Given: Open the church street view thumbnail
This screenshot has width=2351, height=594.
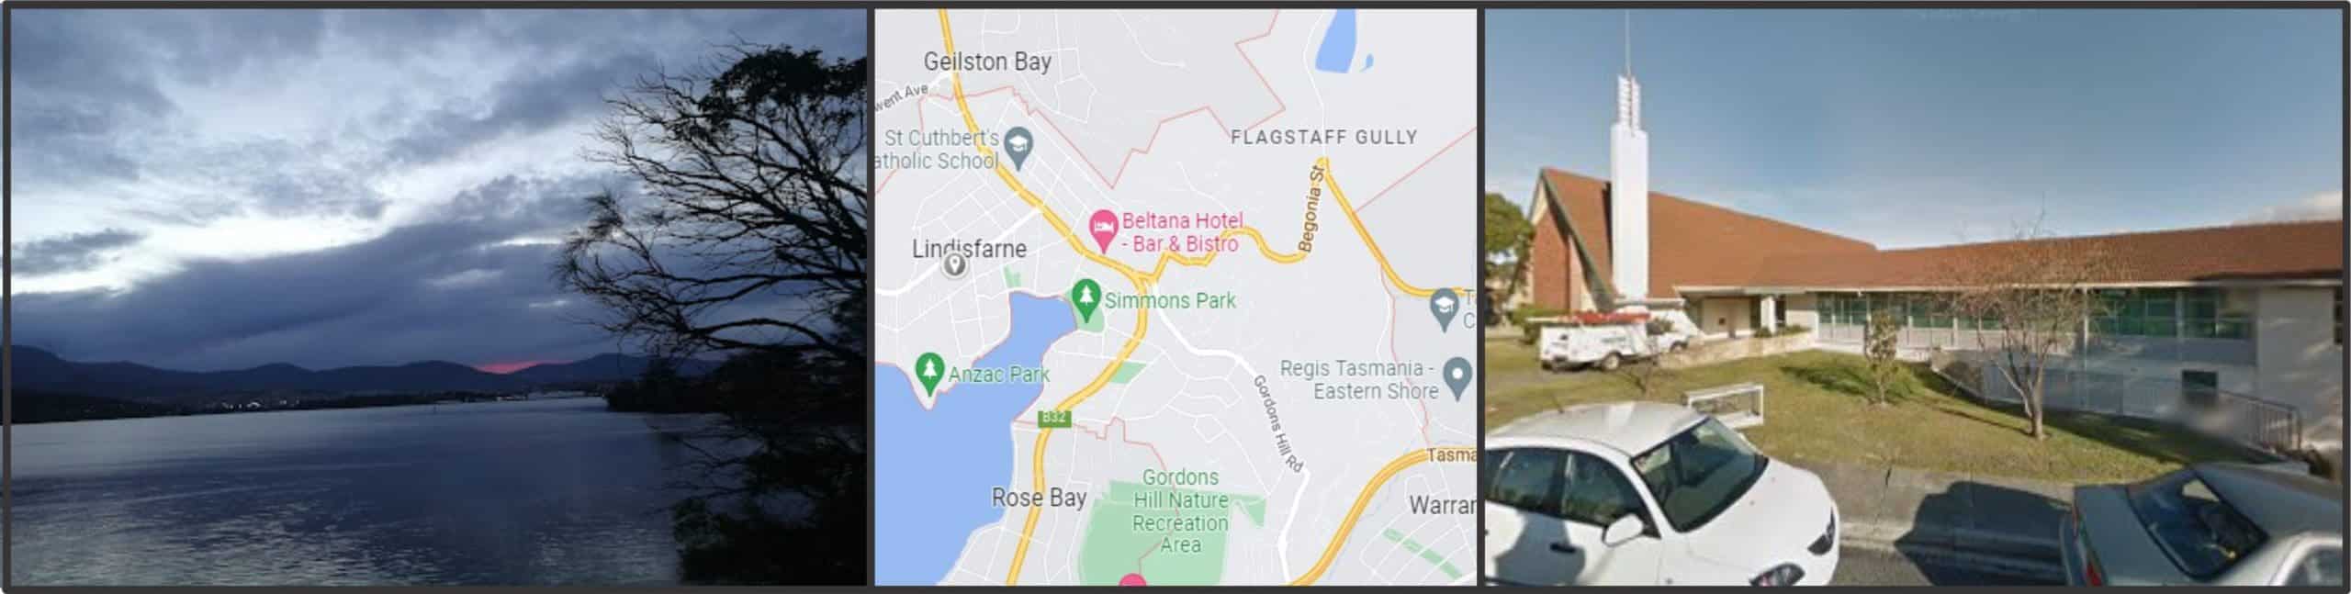Looking at the screenshot, I should point(1913,297).
